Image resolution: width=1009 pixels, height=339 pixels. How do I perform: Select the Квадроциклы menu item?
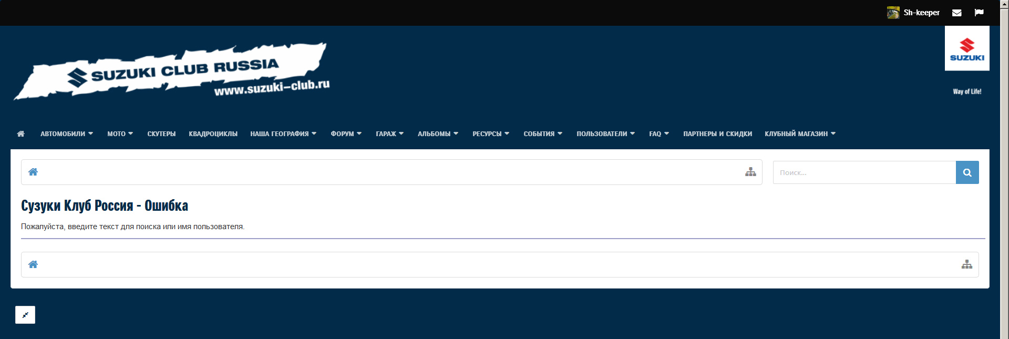[213, 133]
